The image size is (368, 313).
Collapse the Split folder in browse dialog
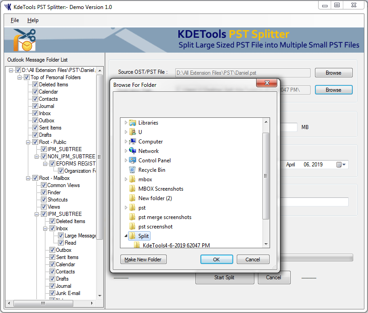click(x=126, y=236)
